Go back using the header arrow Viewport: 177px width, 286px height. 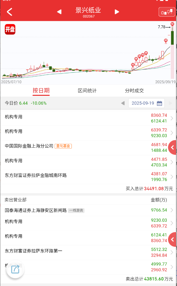click(9, 12)
